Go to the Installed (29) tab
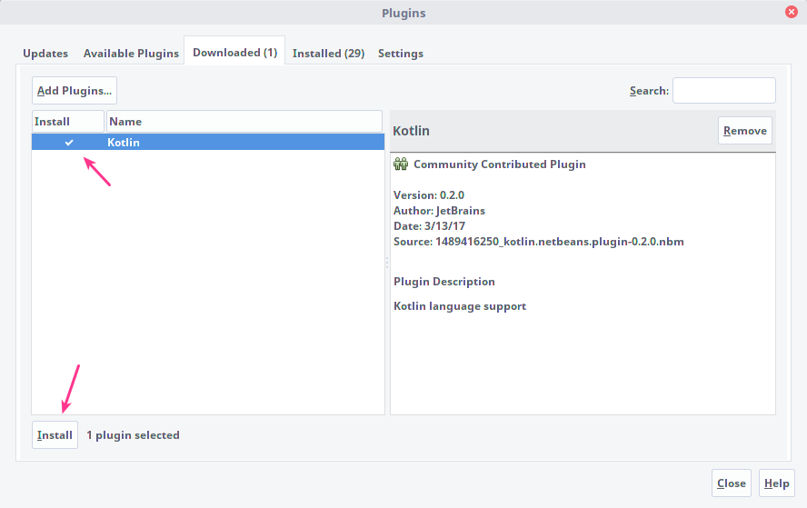This screenshot has height=508, width=807. tap(328, 54)
